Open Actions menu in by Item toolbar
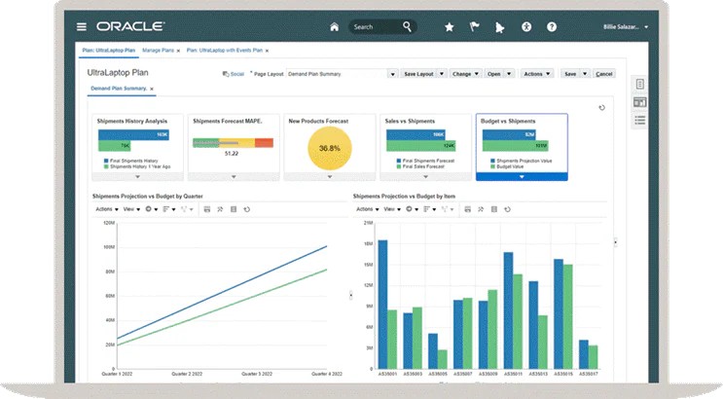Image resolution: width=723 pixels, height=399 pixels. 367,209
